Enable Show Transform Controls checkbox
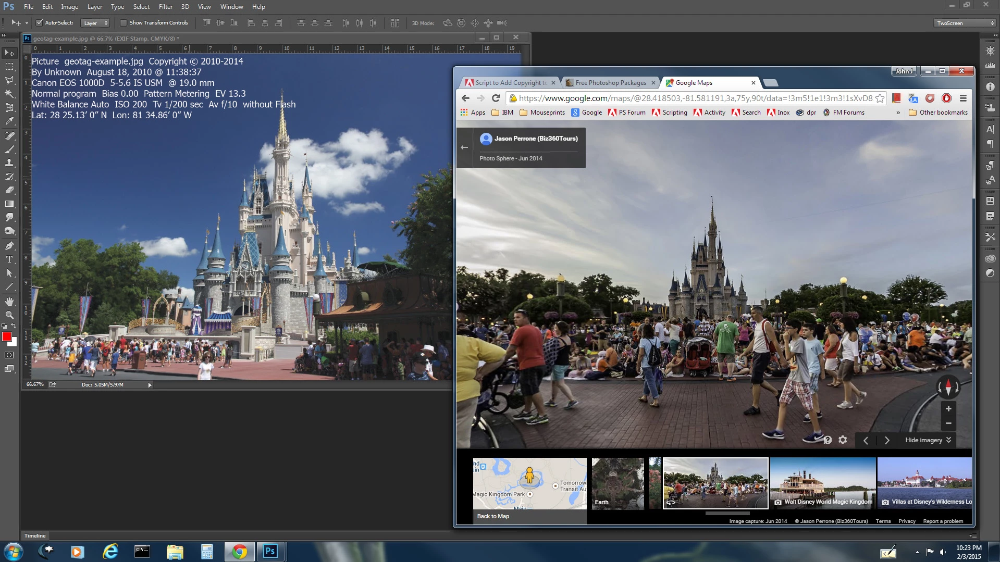 click(124, 23)
